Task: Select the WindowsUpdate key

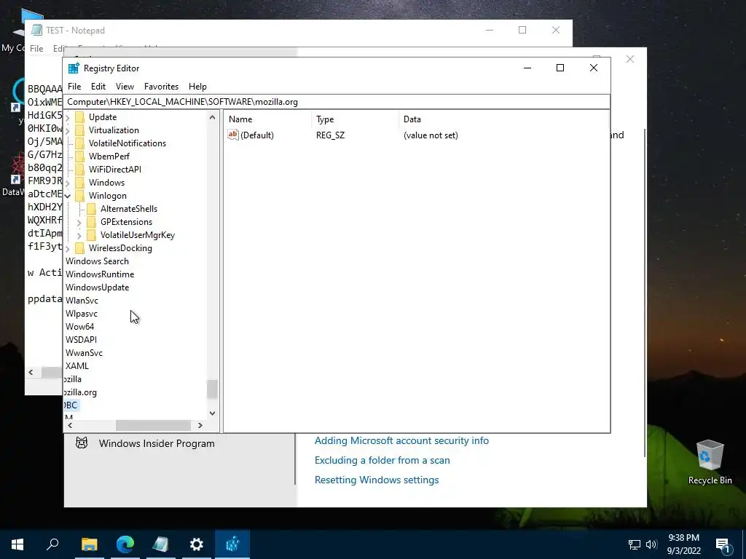Action: [98, 287]
